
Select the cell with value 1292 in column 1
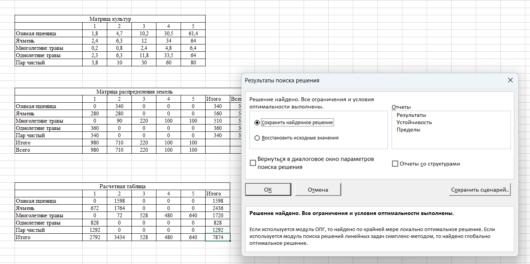point(95,230)
